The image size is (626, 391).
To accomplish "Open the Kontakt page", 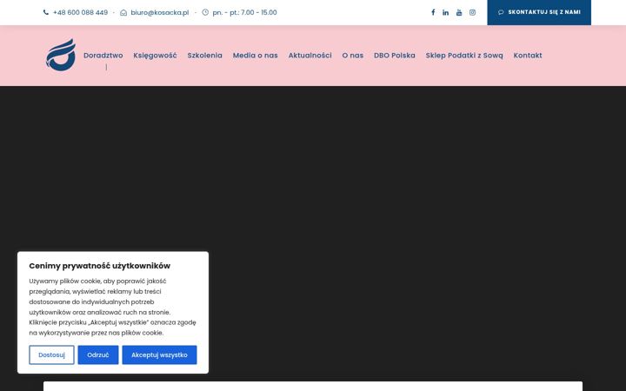I will [x=528, y=56].
